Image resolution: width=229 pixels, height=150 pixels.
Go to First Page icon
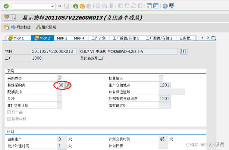click(x=120, y=6)
